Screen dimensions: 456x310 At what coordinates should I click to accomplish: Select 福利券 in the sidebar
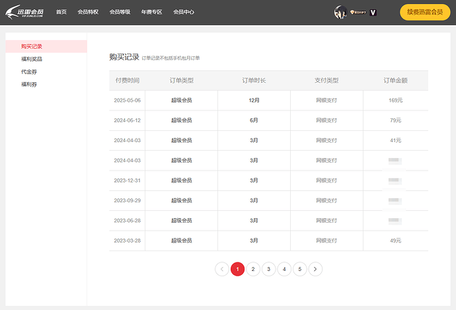coord(29,85)
